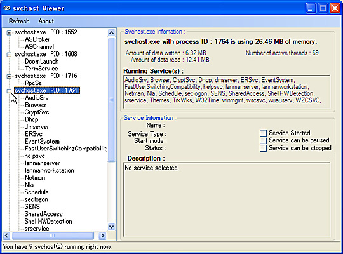
Task: Click the vertical scrollbar thumb in tree
Action: (111, 100)
